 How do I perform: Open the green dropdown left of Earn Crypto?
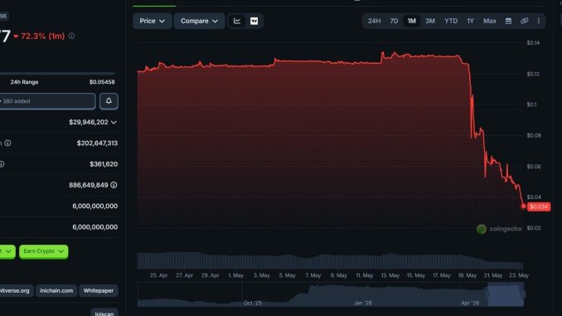[7, 251]
